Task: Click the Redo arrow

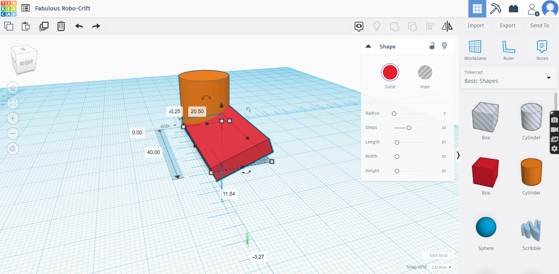Action: click(x=96, y=26)
